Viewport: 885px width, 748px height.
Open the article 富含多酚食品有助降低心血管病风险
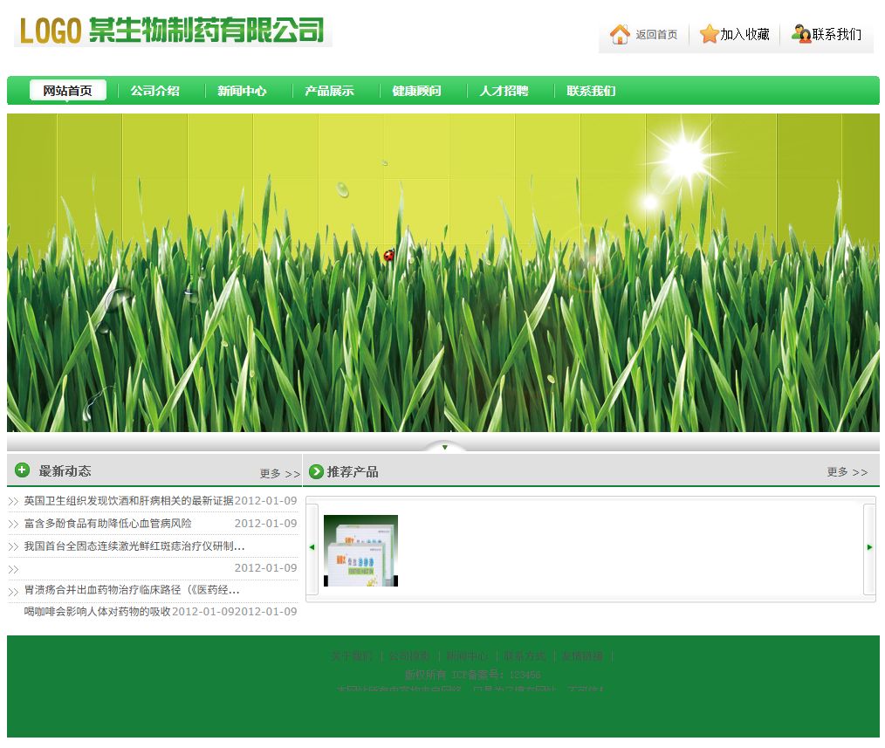click(107, 524)
